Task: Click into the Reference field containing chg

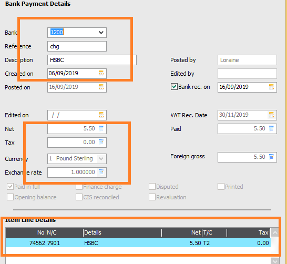Action: click(77, 46)
